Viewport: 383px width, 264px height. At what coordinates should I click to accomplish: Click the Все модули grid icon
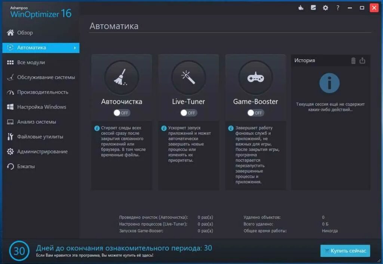pyautogui.click(x=10, y=62)
